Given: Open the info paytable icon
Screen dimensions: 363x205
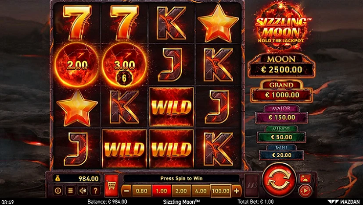Looking at the screenshot, I should coord(58,191).
